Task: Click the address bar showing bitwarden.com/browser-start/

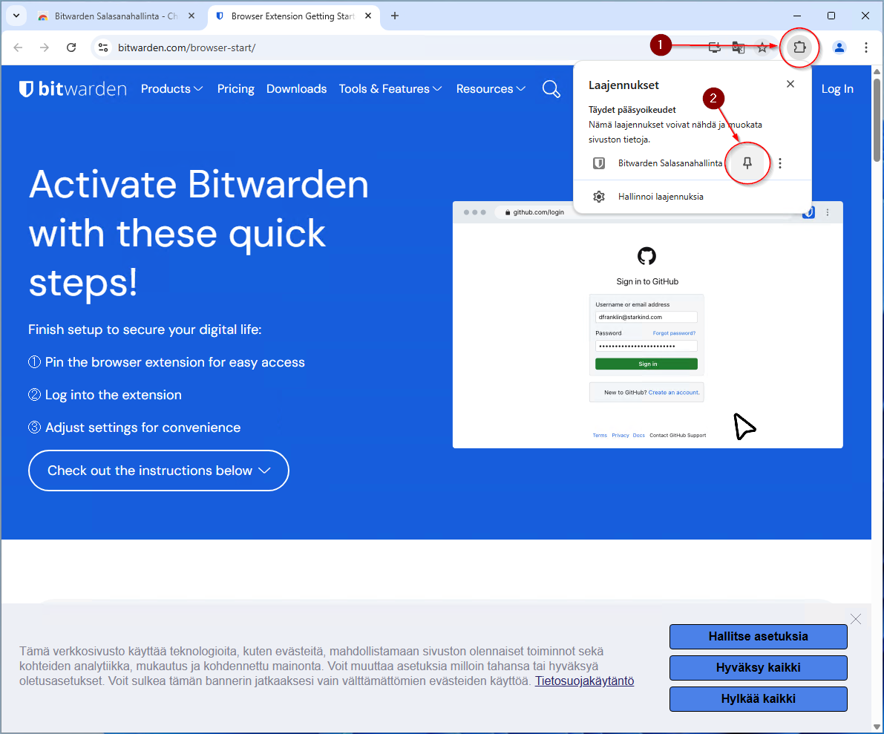Action: tap(186, 47)
